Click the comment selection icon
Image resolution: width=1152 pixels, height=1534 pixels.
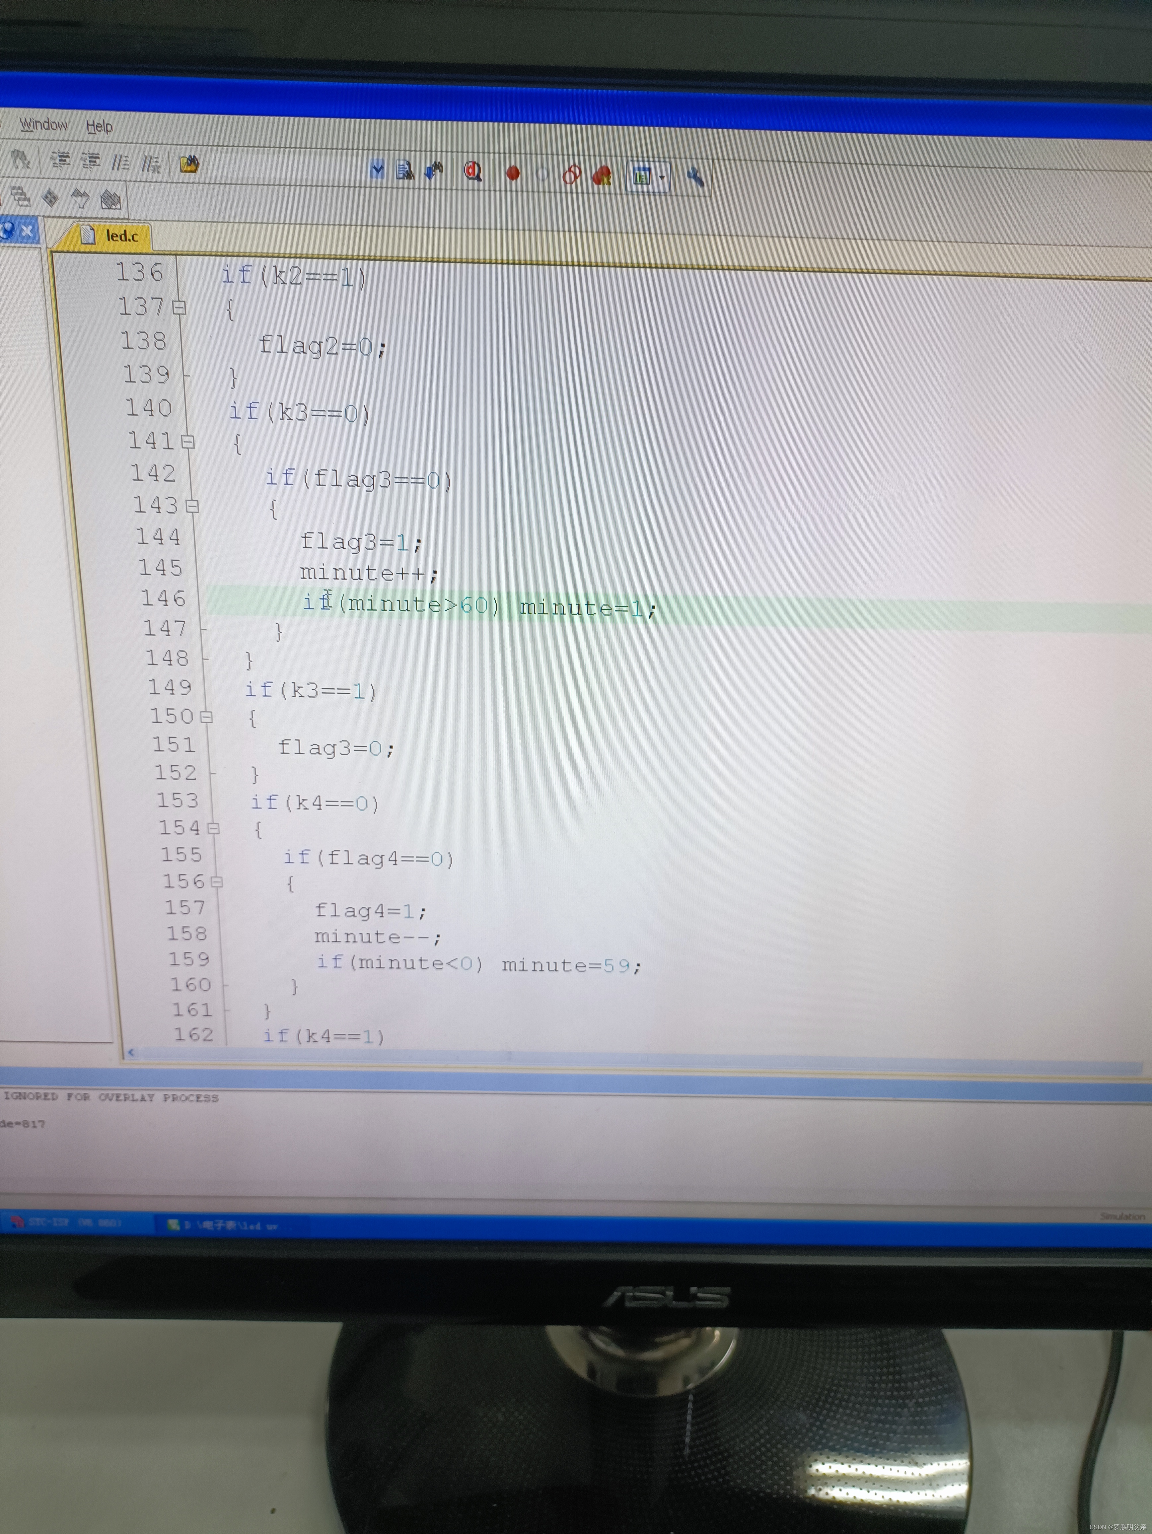[121, 163]
